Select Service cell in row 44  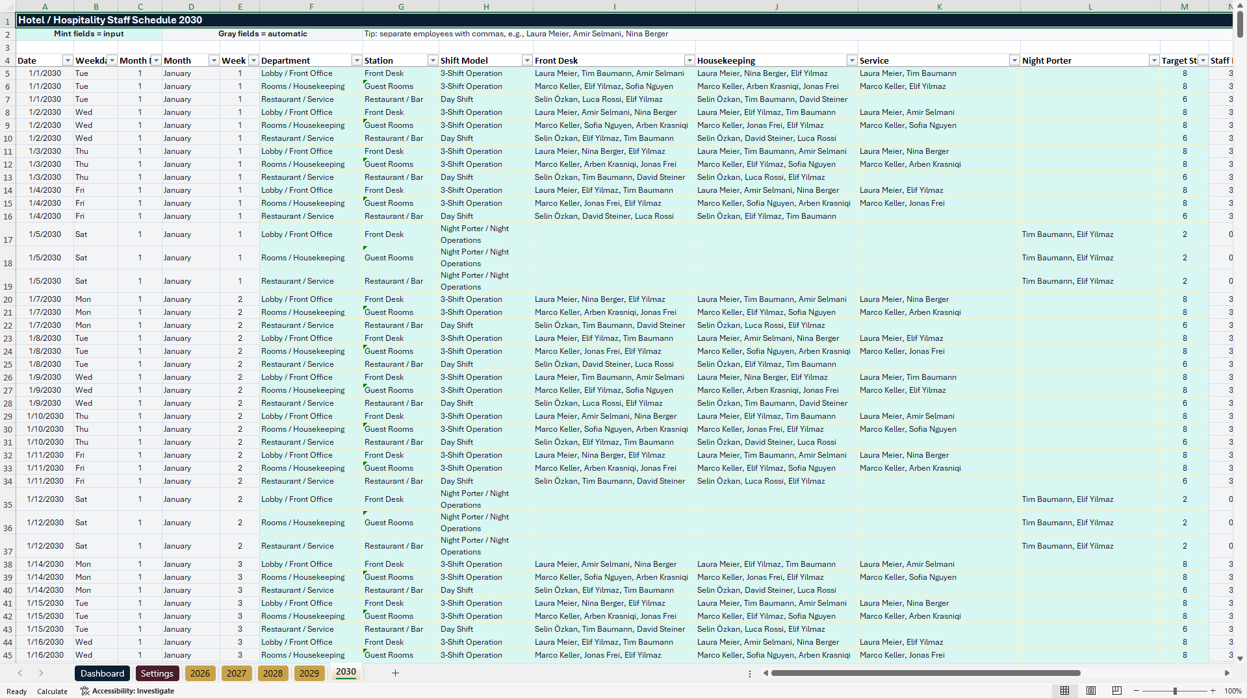(939, 642)
